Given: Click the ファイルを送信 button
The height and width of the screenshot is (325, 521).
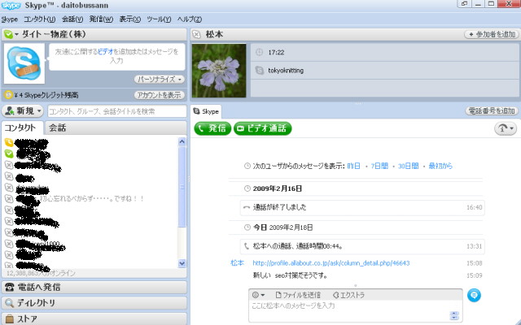Looking at the screenshot, I should point(298,295).
